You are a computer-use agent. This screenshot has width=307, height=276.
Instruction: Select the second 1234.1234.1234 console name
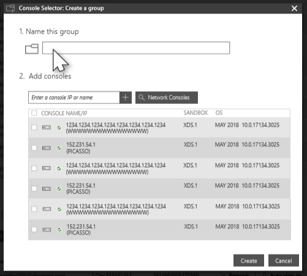pyautogui.click(x=116, y=168)
